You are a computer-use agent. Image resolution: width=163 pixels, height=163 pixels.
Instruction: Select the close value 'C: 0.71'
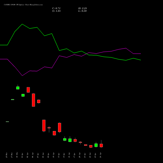(x=56, y=8)
